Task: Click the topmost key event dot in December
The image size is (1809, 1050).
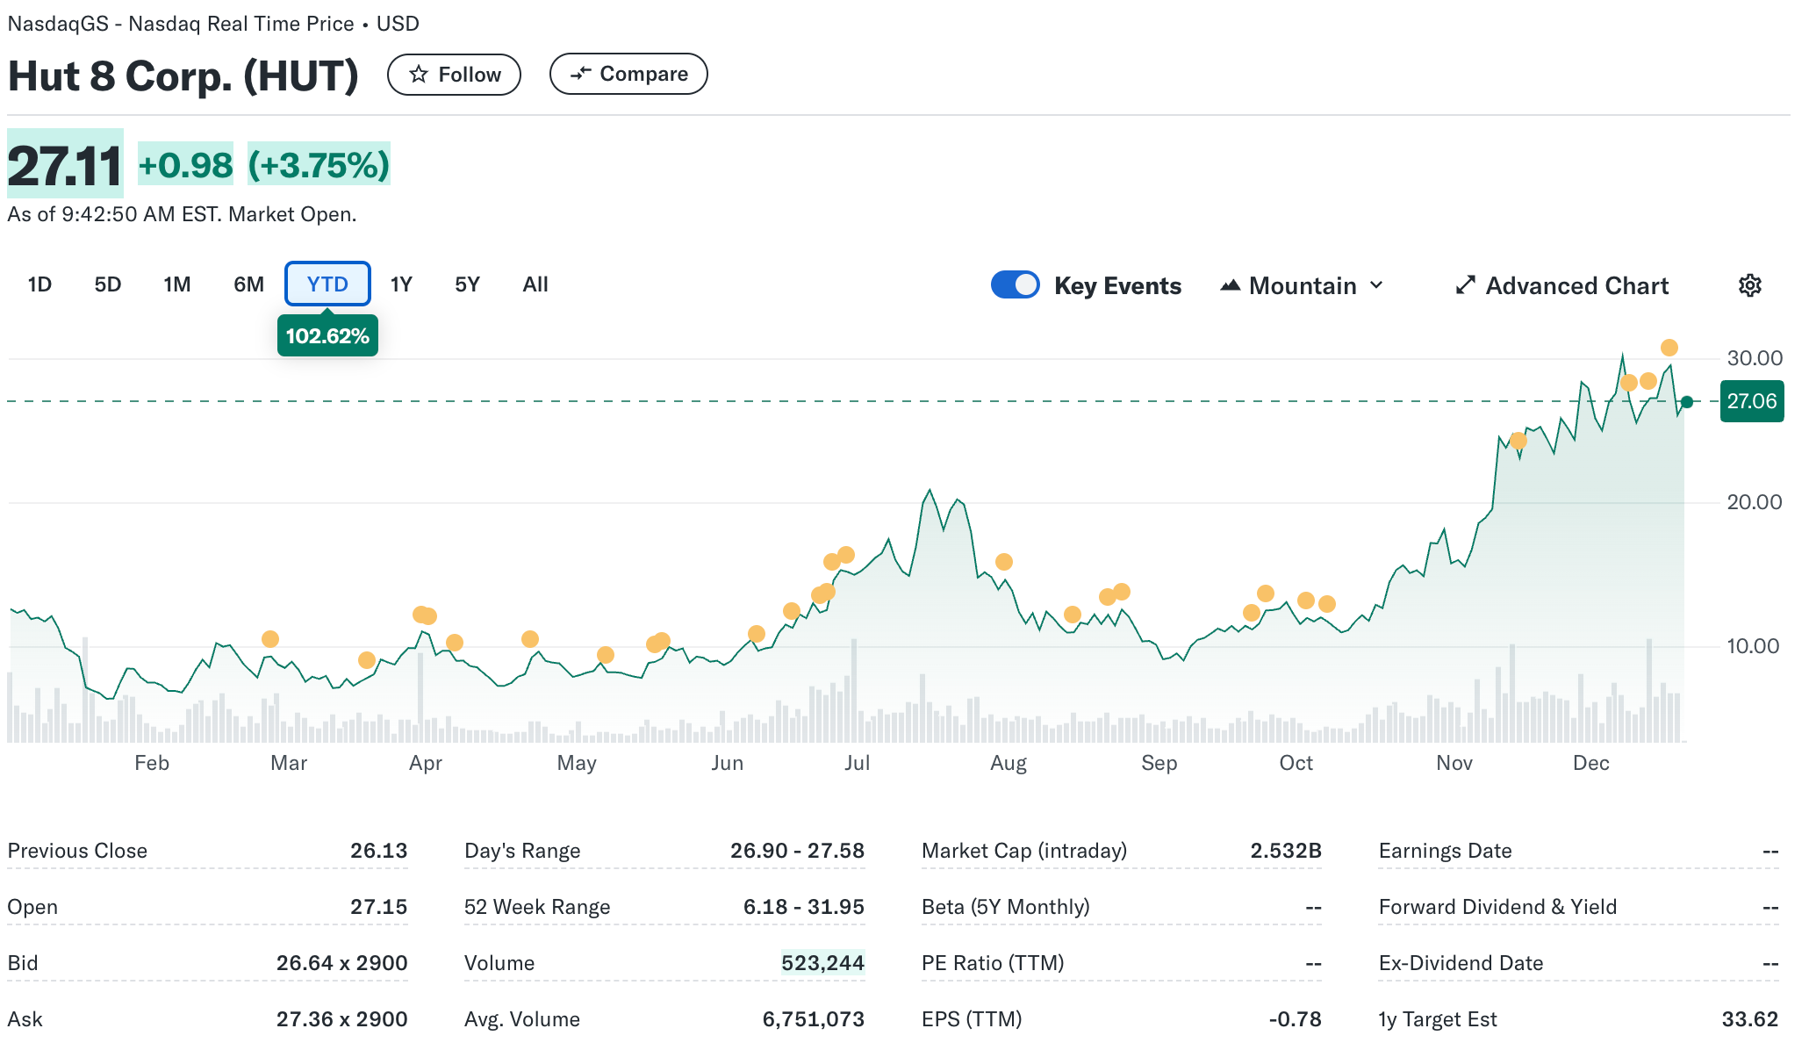Action: point(1669,348)
